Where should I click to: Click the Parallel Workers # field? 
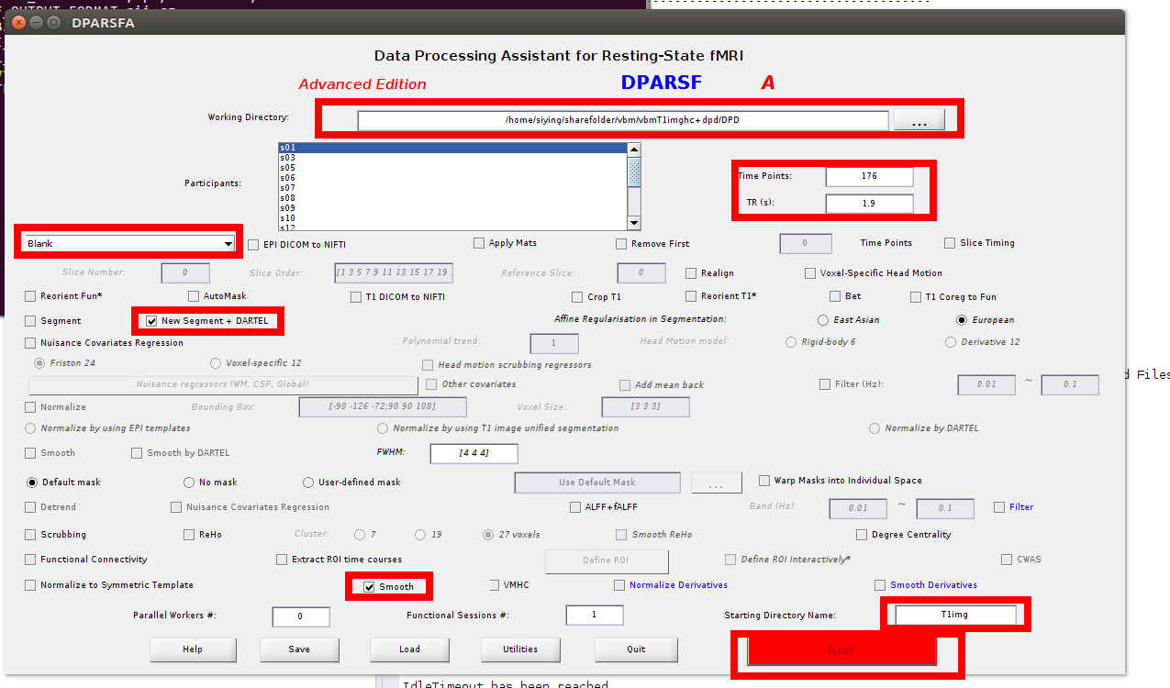click(300, 616)
